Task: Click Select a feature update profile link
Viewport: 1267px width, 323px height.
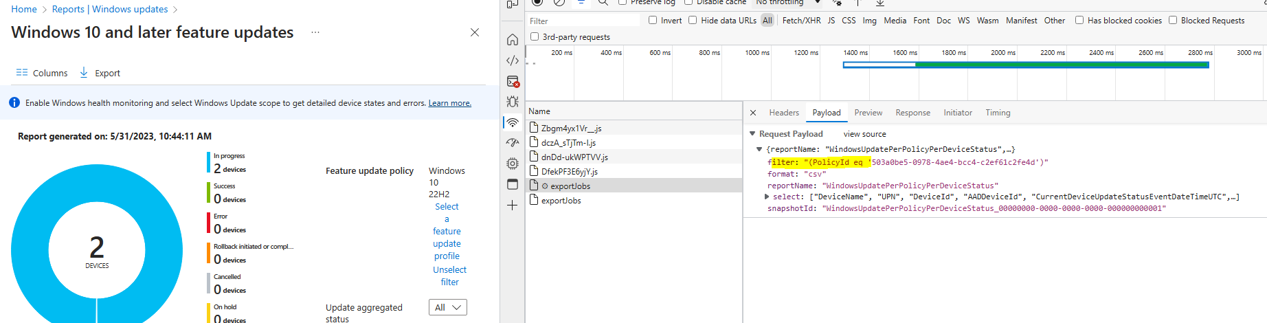Action: [447, 231]
